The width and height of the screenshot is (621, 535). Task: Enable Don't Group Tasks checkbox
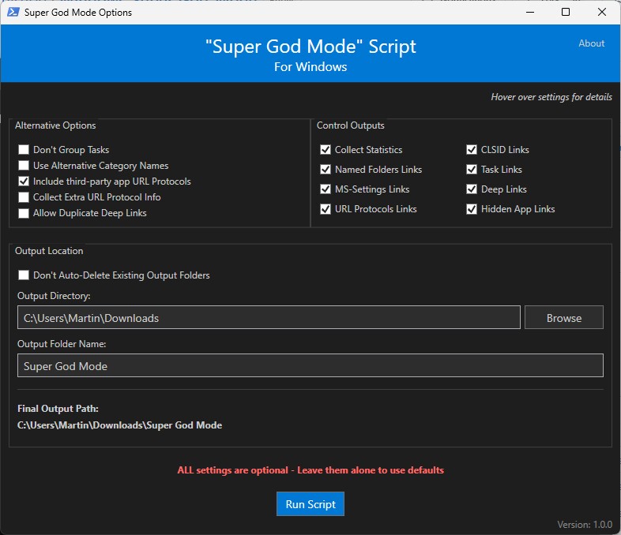pyautogui.click(x=24, y=150)
